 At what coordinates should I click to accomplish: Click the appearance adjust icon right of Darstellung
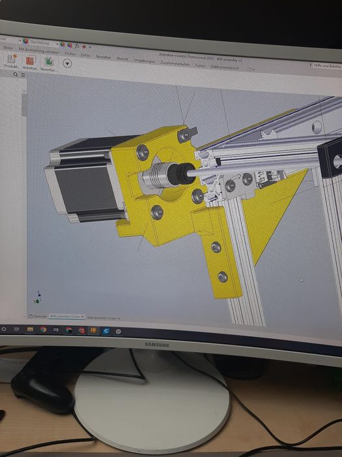63,44
